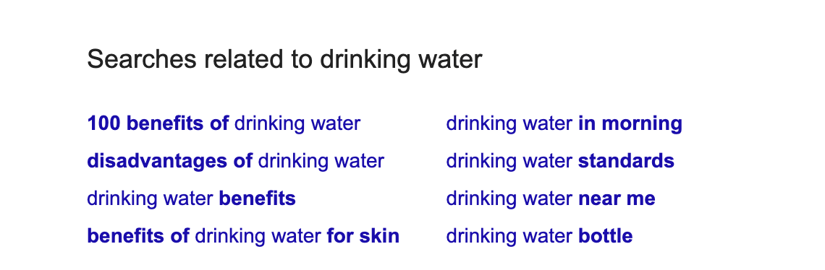Click the bold phrase 'near me'
Image resolution: width=825 pixels, height=270 pixels.
tap(617, 199)
